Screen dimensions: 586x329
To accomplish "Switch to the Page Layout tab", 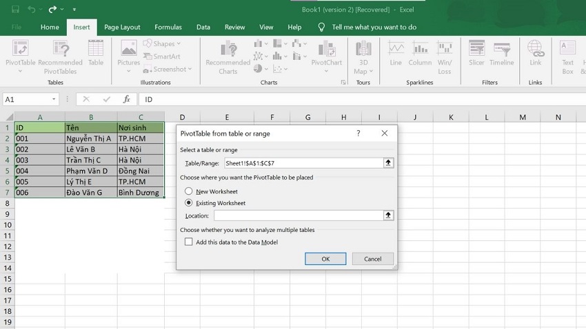I will point(122,28).
